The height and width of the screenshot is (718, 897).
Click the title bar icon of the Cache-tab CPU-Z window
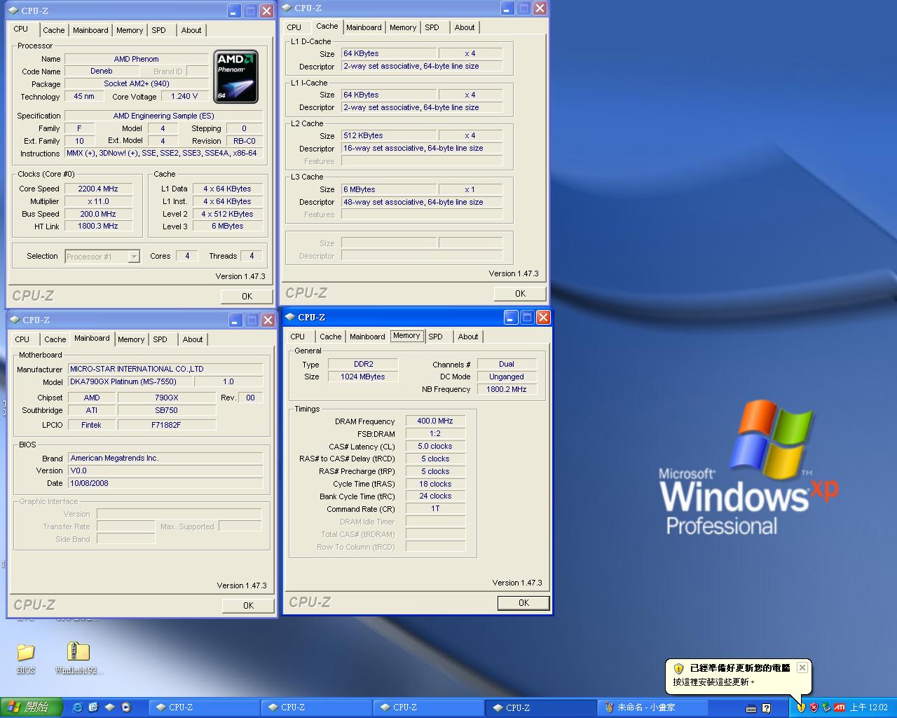(287, 8)
